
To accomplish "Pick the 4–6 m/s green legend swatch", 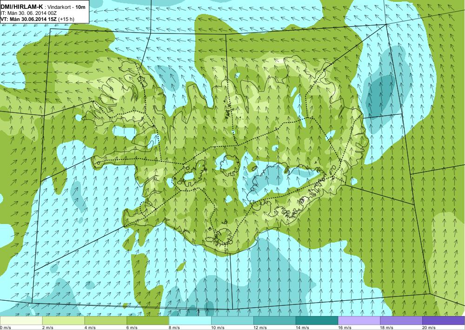I will [106, 321].
